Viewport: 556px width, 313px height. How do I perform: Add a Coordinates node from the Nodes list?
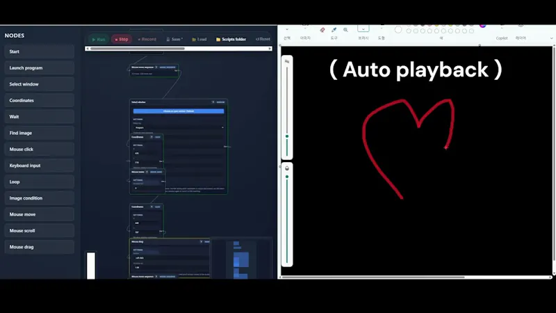[40, 100]
